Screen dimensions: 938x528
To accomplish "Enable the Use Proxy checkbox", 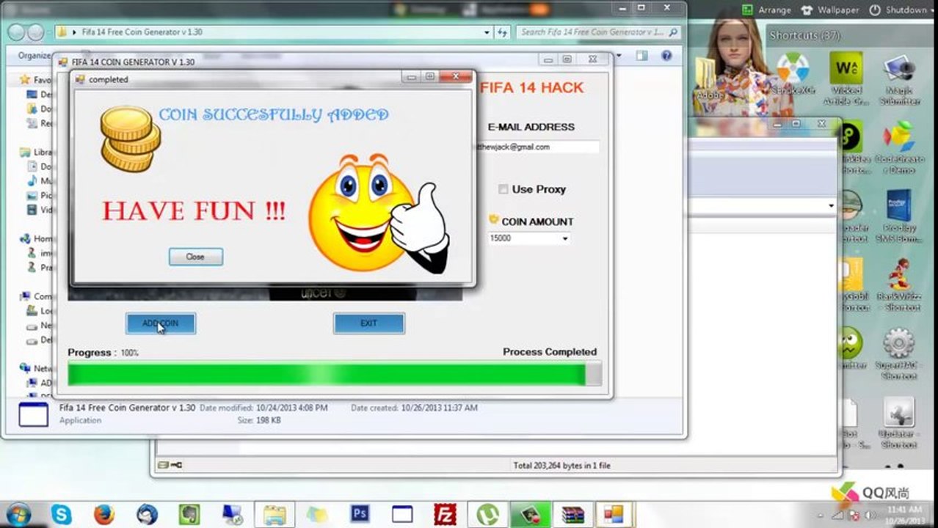I will tap(503, 189).
